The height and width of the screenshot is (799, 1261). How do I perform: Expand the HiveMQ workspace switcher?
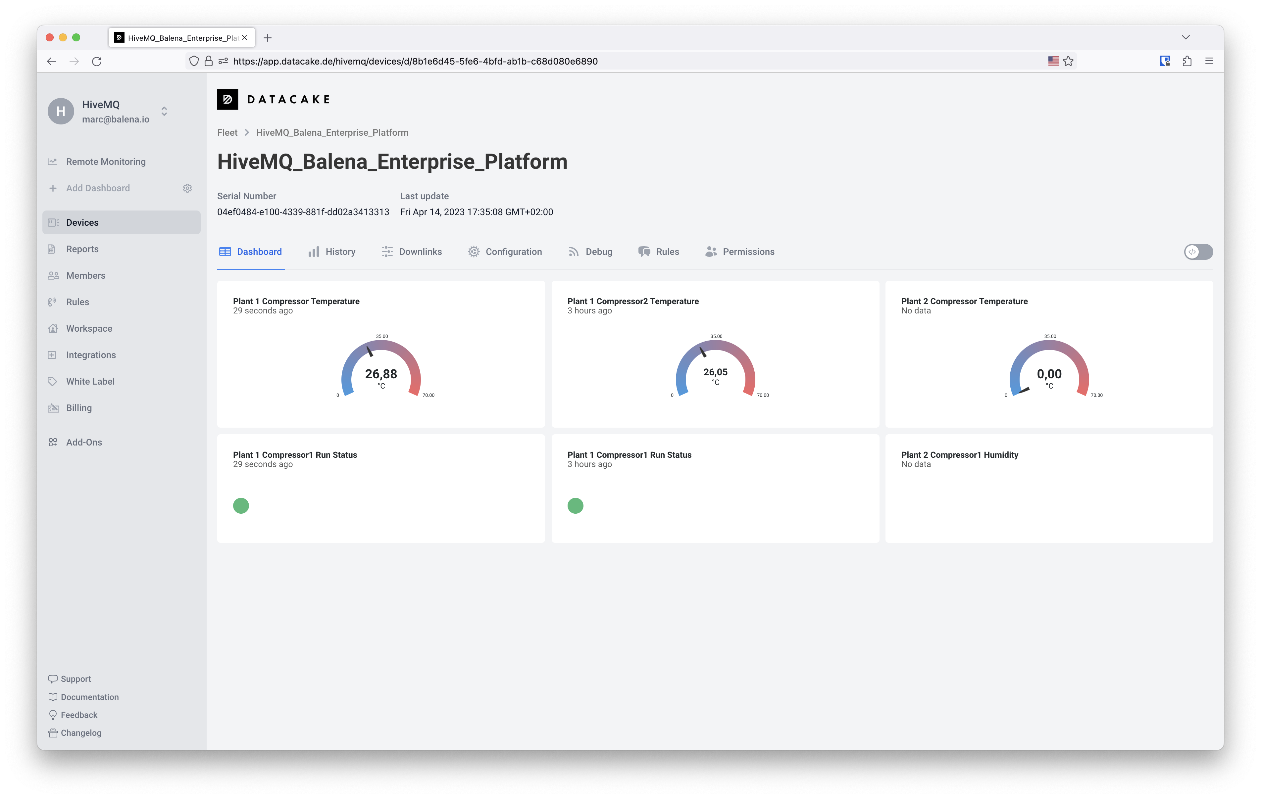(163, 111)
